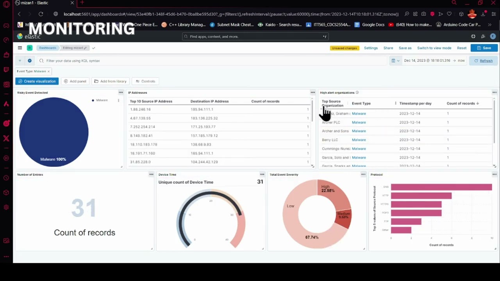Refresh the dashboard data
This screenshot has height=281, width=500.
483,60
